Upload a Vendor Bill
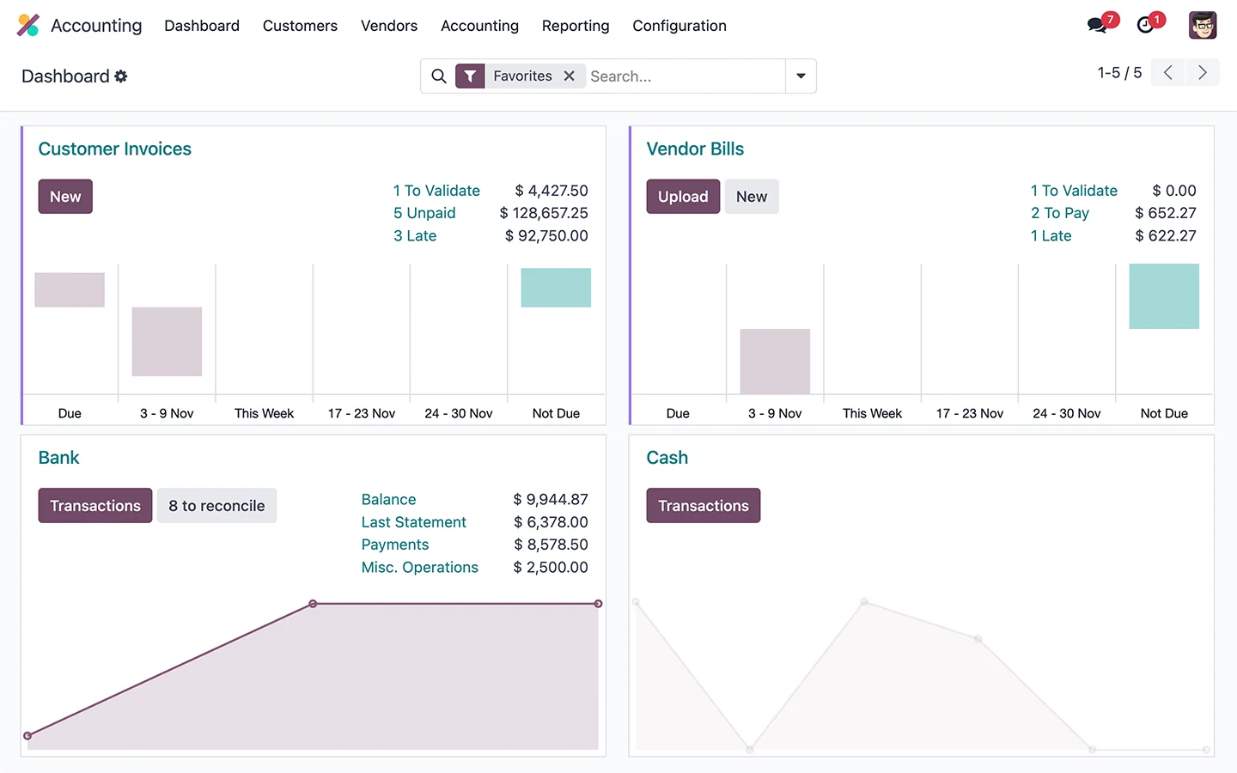This screenshot has height=773, width=1237. pos(683,196)
